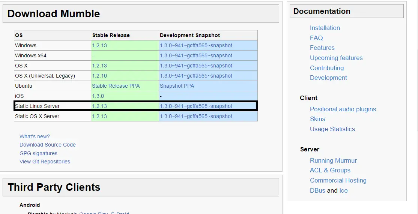
Task: Open ACL & Groups link
Action: [330, 171]
